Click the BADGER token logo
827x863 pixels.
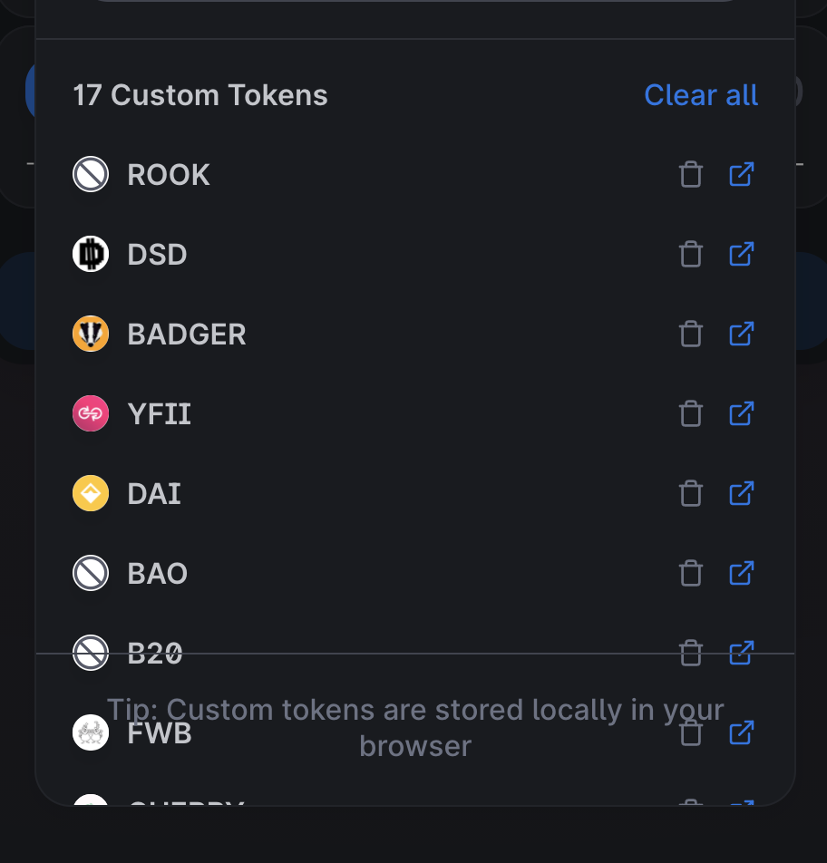[x=90, y=334]
